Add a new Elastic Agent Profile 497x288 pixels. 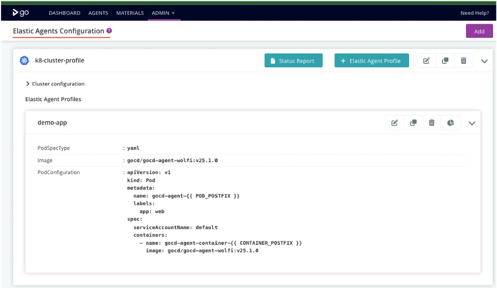tap(371, 60)
